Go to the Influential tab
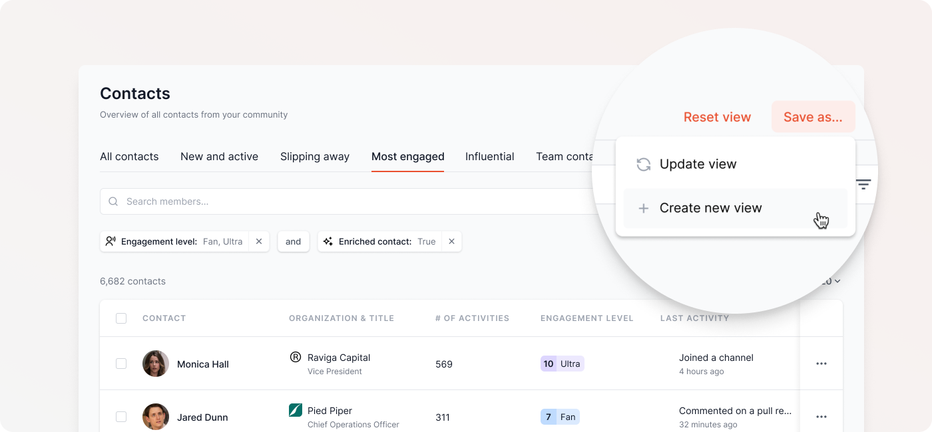 tap(490, 157)
